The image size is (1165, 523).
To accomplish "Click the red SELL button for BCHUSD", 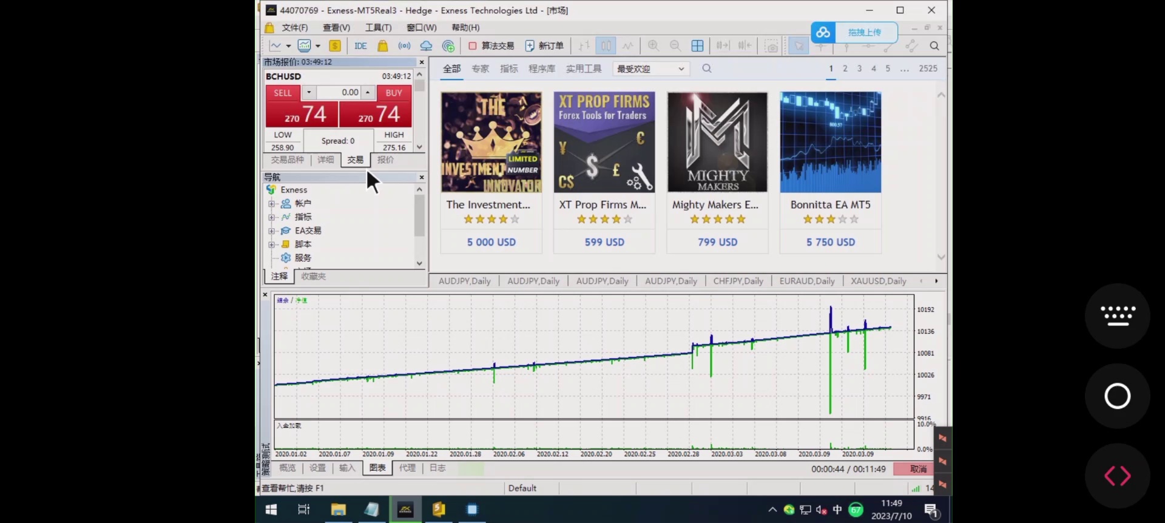I will pos(283,93).
